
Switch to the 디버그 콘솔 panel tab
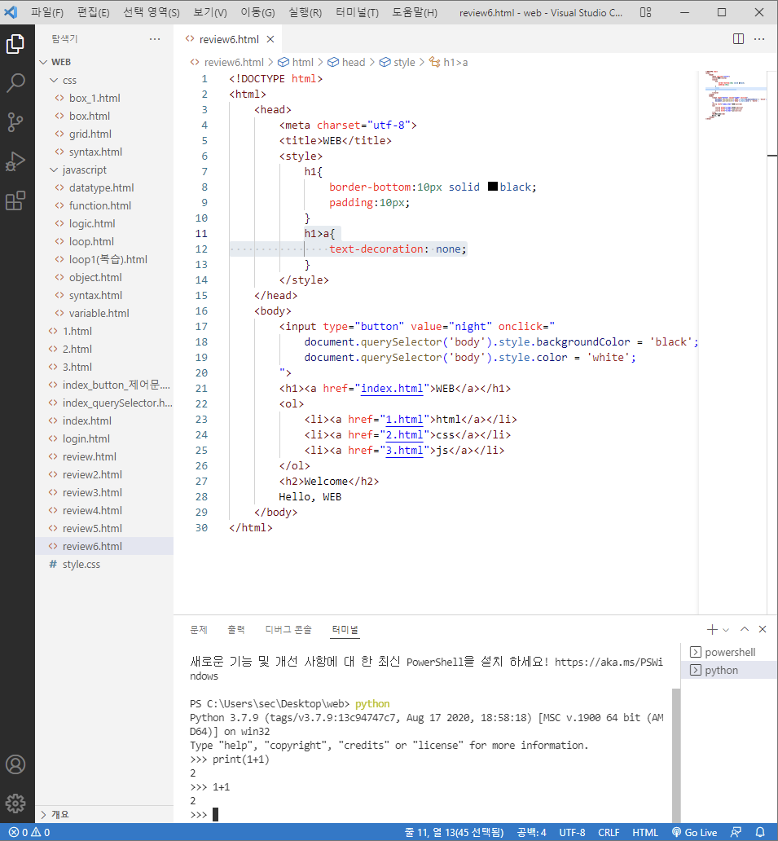pyautogui.click(x=288, y=629)
